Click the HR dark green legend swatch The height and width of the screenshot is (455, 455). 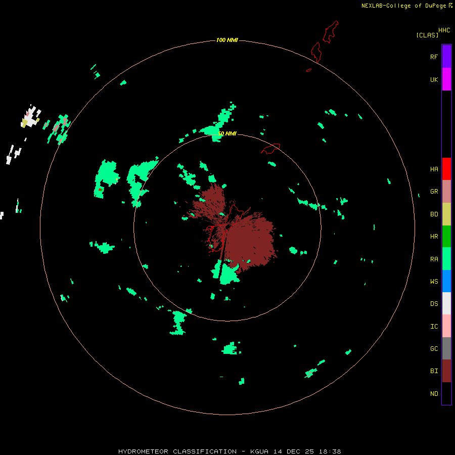click(446, 237)
